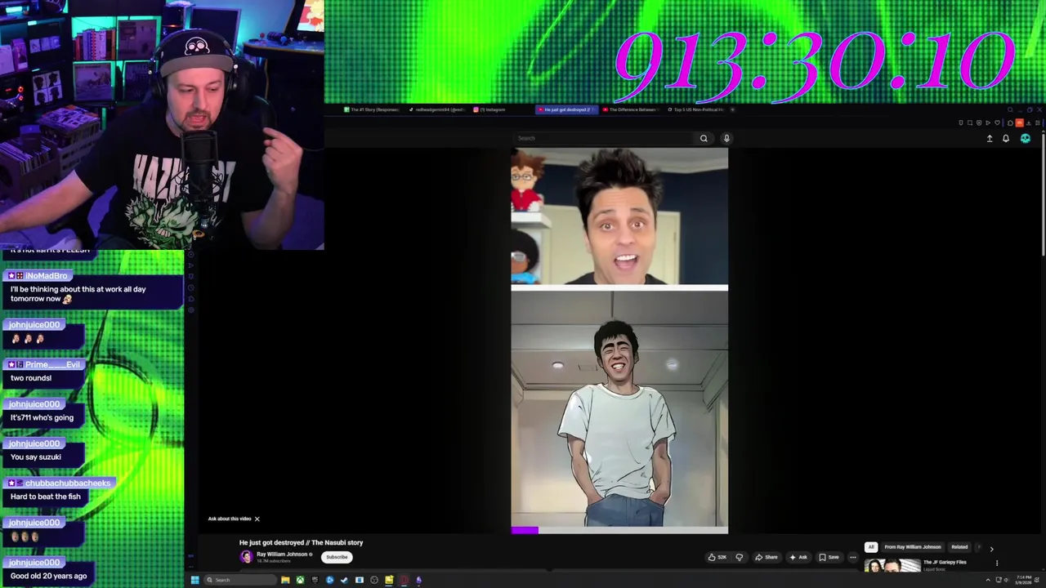This screenshot has height=588, width=1046.
Task: Click the 913:30:10 stream timer
Action: click(x=813, y=62)
